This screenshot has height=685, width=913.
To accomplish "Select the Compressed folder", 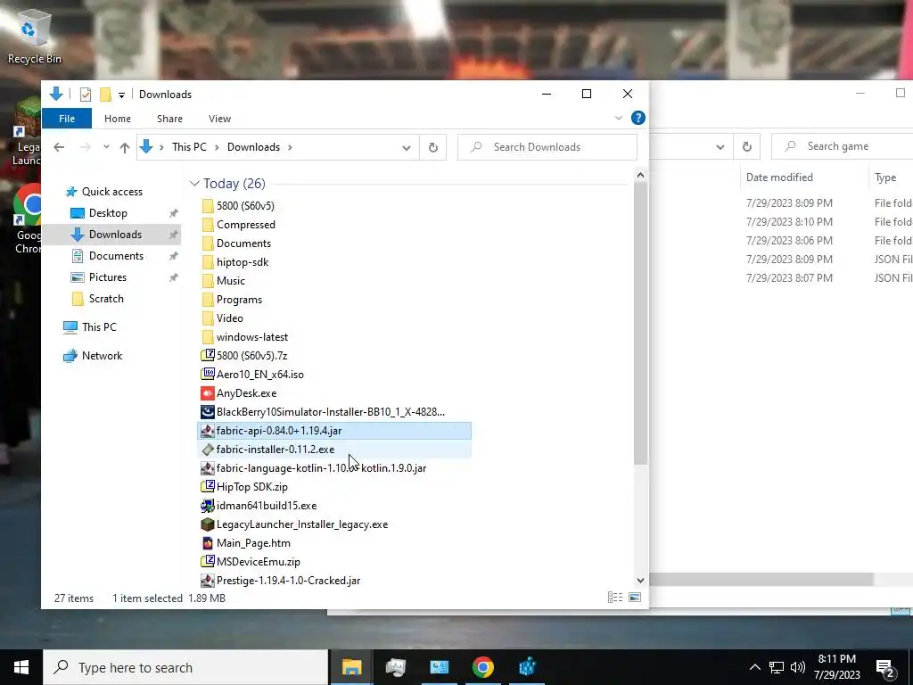I will pyautogui.click(x=246, y=224).
